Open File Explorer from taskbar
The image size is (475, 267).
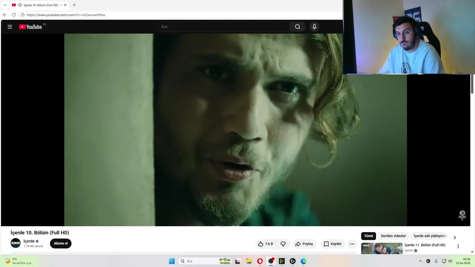coord(249,261)
